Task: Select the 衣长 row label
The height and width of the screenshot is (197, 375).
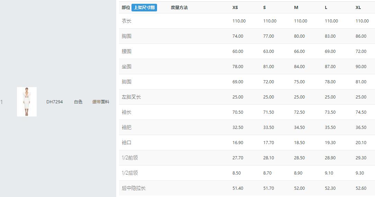Action: 127,21
